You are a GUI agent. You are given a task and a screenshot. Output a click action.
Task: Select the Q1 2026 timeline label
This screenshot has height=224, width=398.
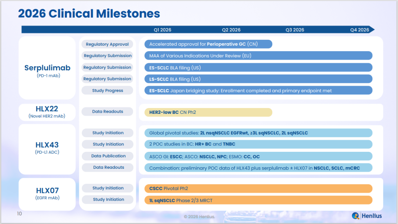point(163,30)
